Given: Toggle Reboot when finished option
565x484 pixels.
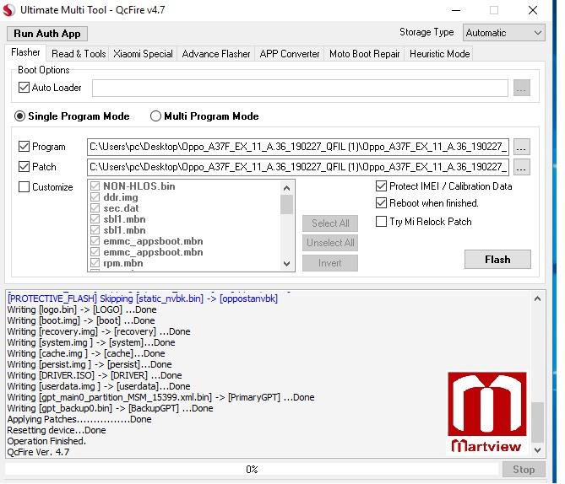Looking at the screenshot, I should click(x=381, y=203).
